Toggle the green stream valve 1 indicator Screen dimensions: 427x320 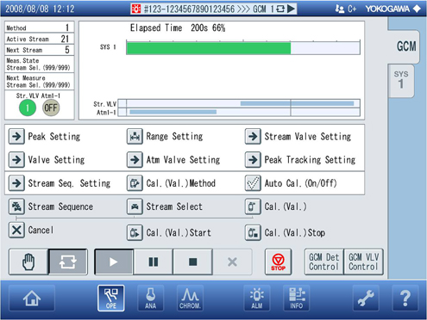point(28,108)
